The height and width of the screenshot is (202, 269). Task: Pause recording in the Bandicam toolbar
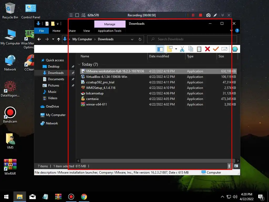pyautogui.click(x=193, y=15)
